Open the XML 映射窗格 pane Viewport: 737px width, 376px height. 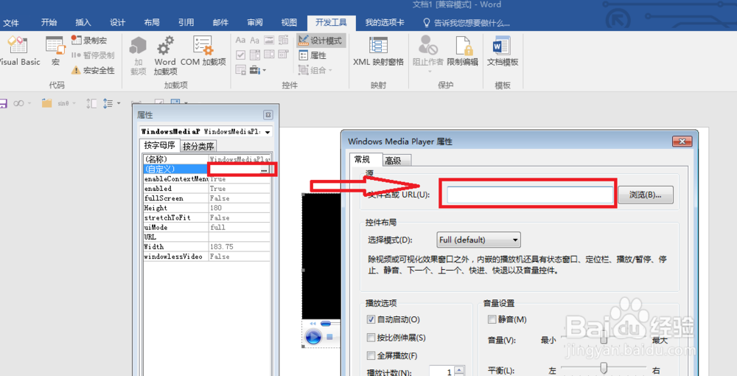click(x=378, y=51)
